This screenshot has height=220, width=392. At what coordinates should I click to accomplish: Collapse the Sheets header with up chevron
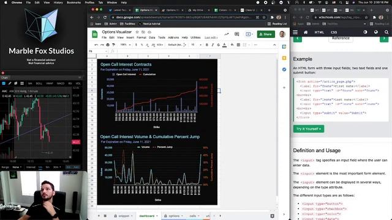(274, 45)
